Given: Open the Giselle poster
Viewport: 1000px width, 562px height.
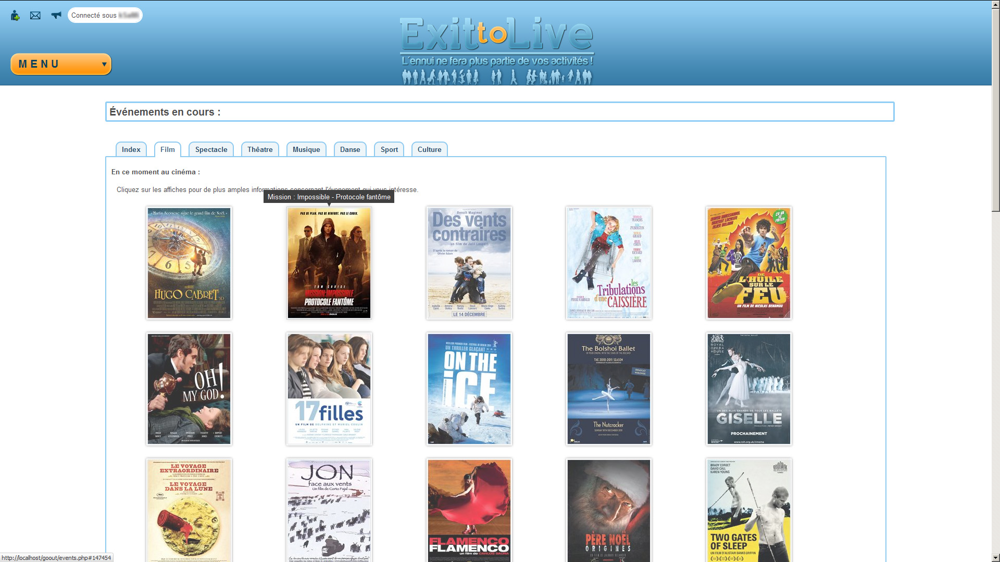Looking at the screenshot, I should coord(749,389).
